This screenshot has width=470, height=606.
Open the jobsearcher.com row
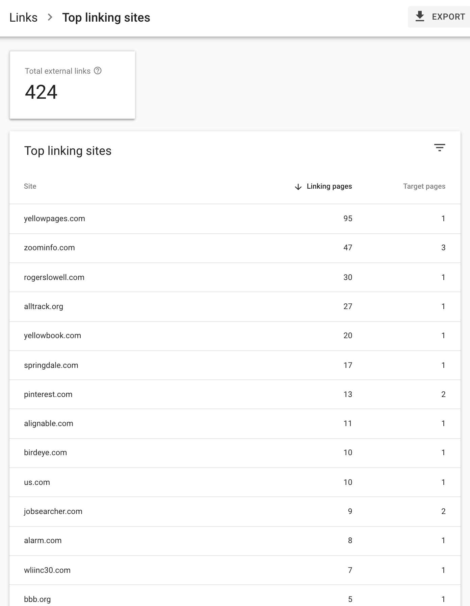pos(53,511)
